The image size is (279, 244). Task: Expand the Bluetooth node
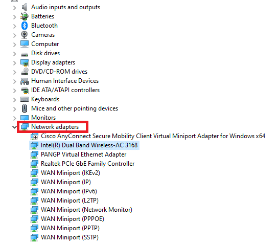[15, 26]
